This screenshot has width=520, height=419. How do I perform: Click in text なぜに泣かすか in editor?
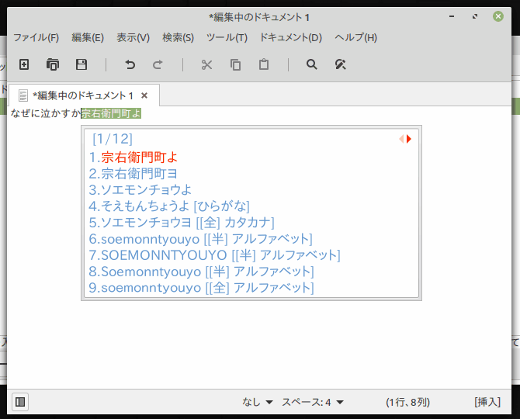pyautogui.click(x=46, y=113)
